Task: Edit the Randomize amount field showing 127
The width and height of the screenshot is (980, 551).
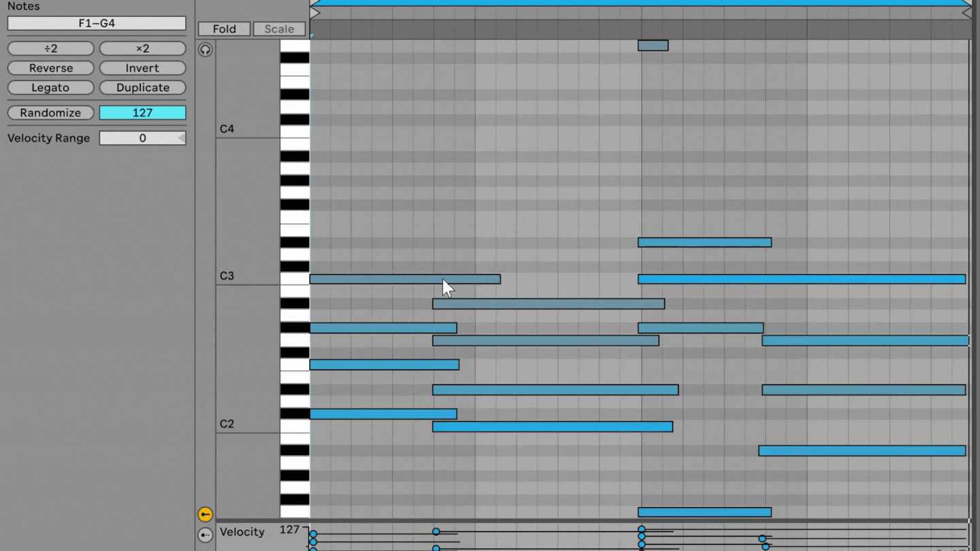Action: [142, 113]
